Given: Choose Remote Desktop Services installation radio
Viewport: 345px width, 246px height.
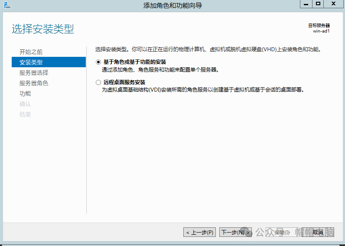Looking at the screenshot, I should point(98,82).
